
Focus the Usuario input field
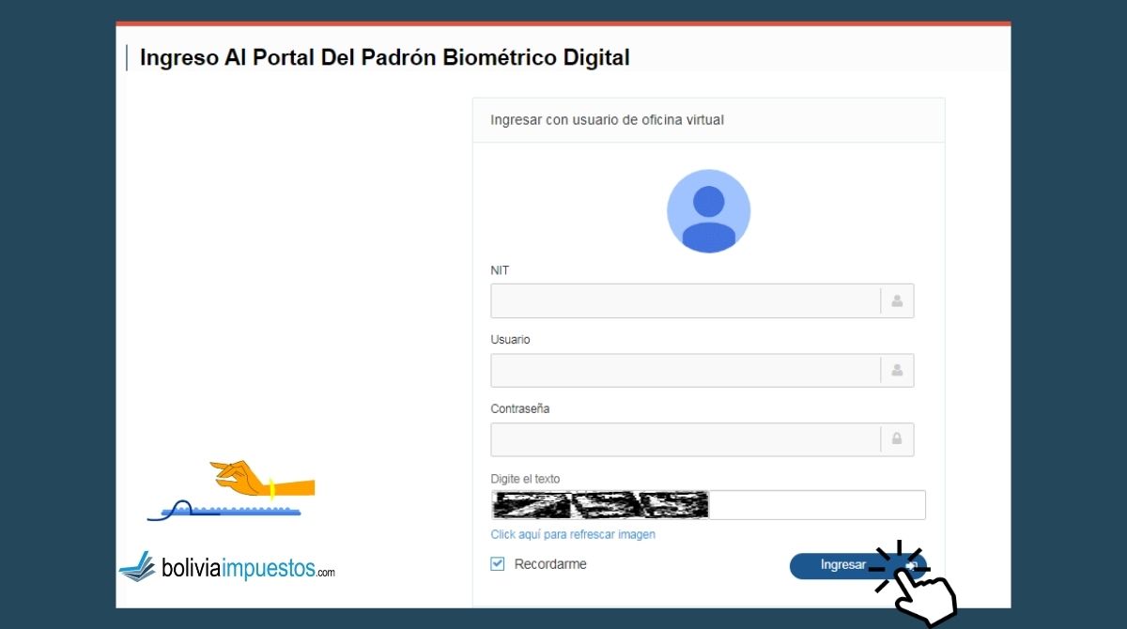click(x=684, y=371)
